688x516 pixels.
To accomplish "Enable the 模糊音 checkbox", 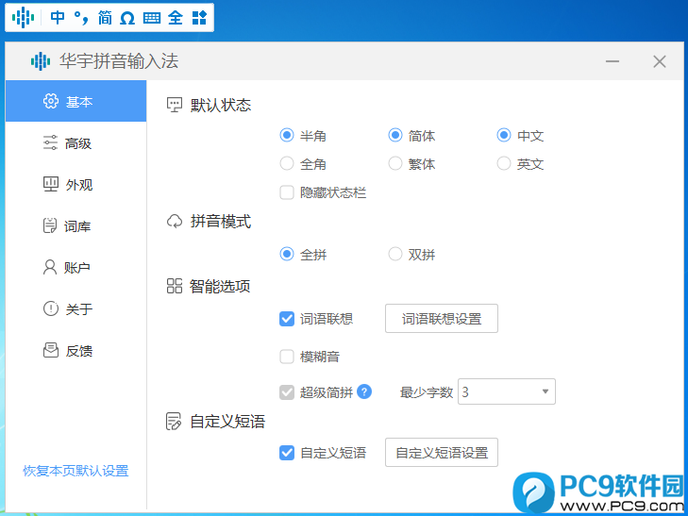I will (287, 357).
